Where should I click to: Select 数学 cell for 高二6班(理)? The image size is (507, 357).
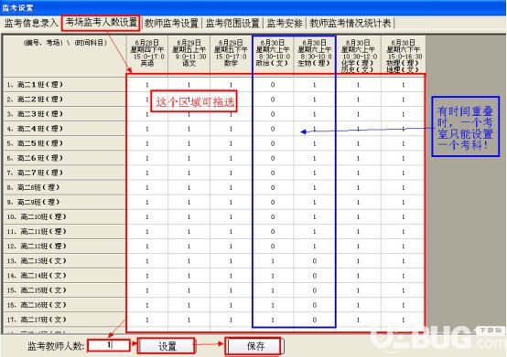coord(231,158)
